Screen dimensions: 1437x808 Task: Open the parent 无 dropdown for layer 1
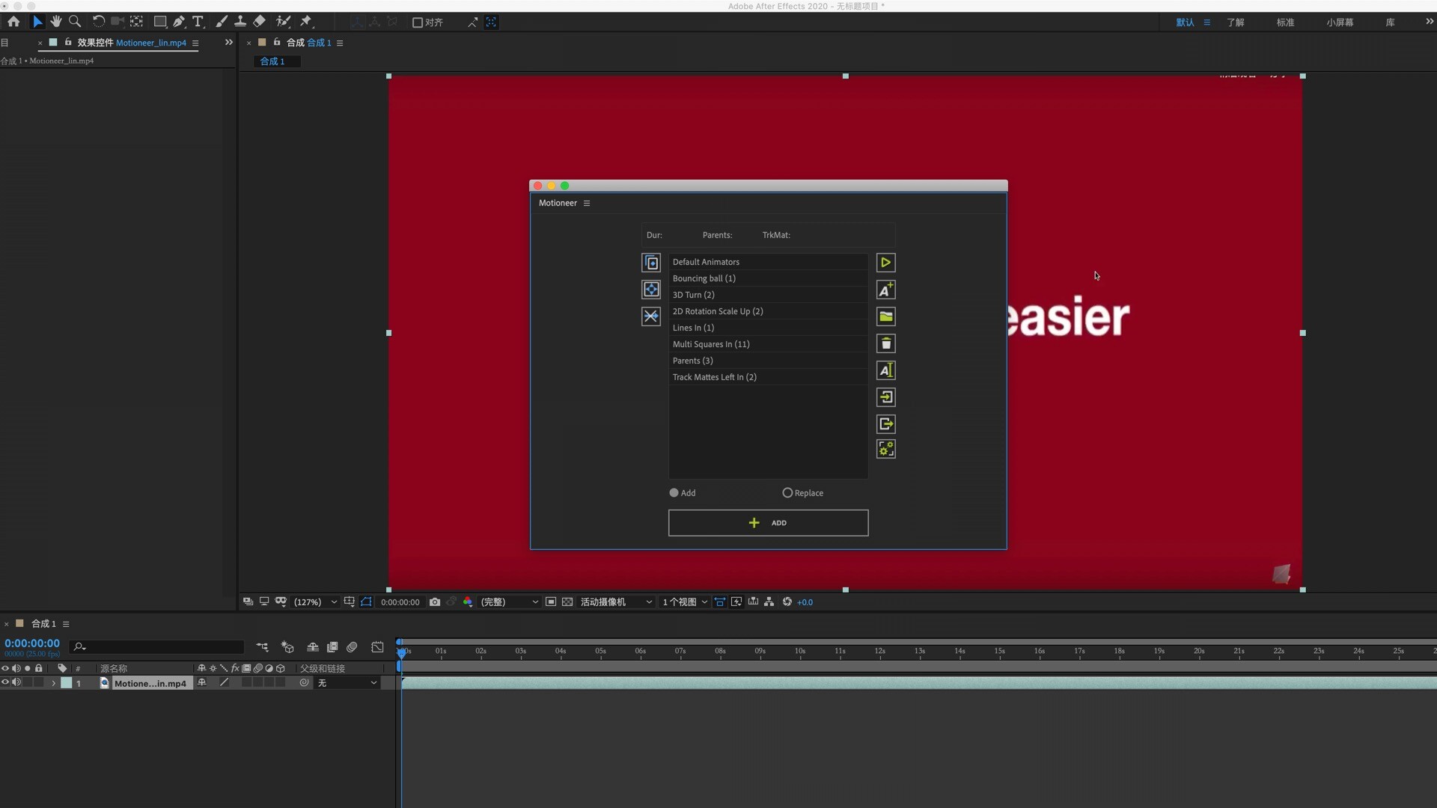click(347, 682)
